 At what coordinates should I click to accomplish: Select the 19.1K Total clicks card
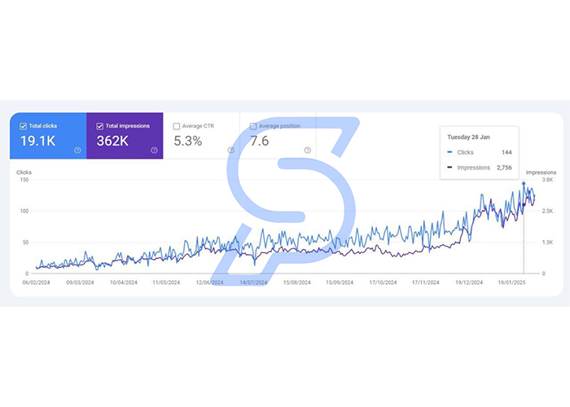48,136
